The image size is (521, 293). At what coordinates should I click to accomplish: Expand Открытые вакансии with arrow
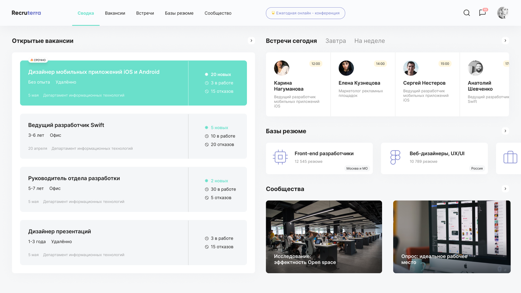[x=251, y=41]
